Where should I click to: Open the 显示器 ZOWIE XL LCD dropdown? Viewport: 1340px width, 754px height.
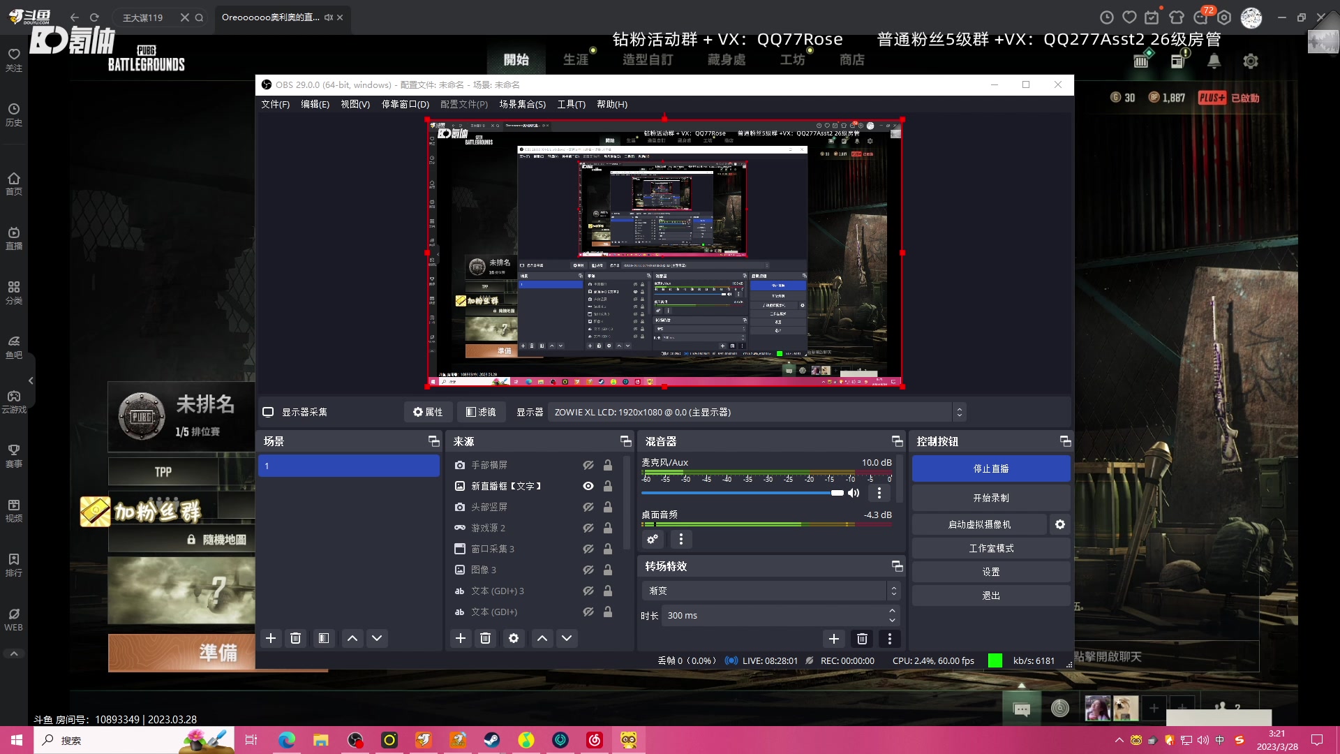tap(757, 413)
